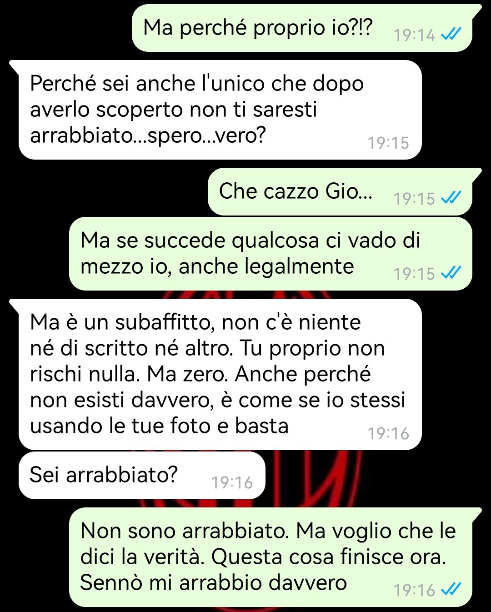Image resolution: width=491 pixels, height=612 pixels.
Task: Tap the 19:15 timestamp under "arrabbiato...spero...vero?"
Action: pos(388,143)
